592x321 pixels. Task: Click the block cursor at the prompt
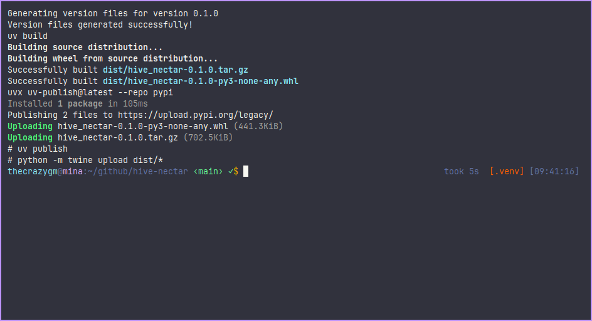coord(246,171)
